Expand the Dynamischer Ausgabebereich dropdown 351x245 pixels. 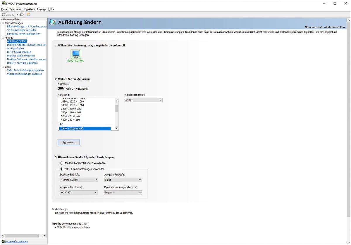(123, 192)
